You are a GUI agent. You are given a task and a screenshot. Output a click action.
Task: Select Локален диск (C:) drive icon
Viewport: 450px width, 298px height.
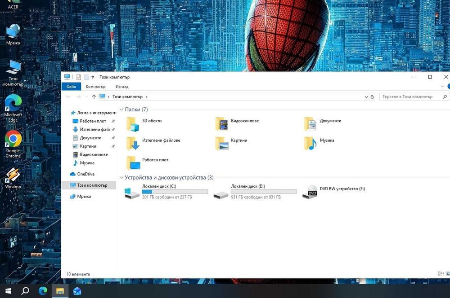pos(132,193)
